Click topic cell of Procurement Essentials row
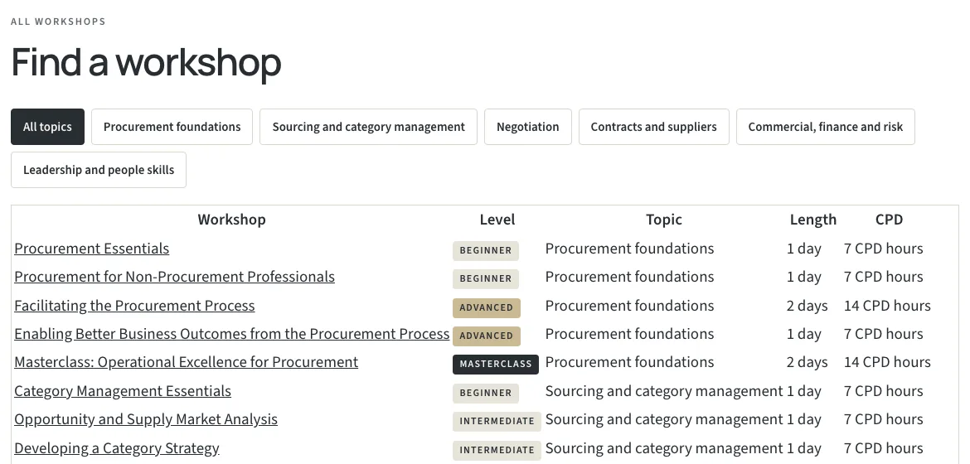 [629, 249]
